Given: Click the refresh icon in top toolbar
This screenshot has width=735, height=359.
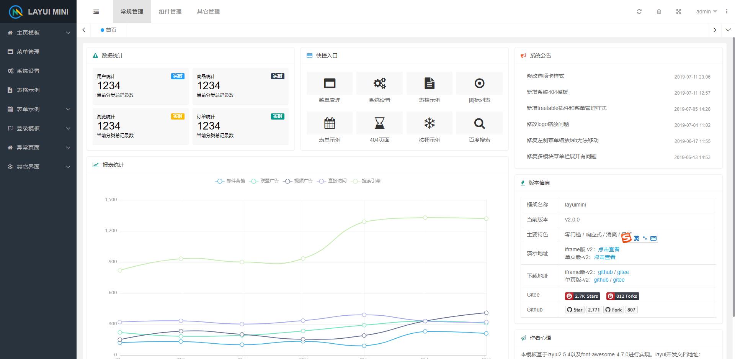Looking at the screenshot, I should click(639, 11).
